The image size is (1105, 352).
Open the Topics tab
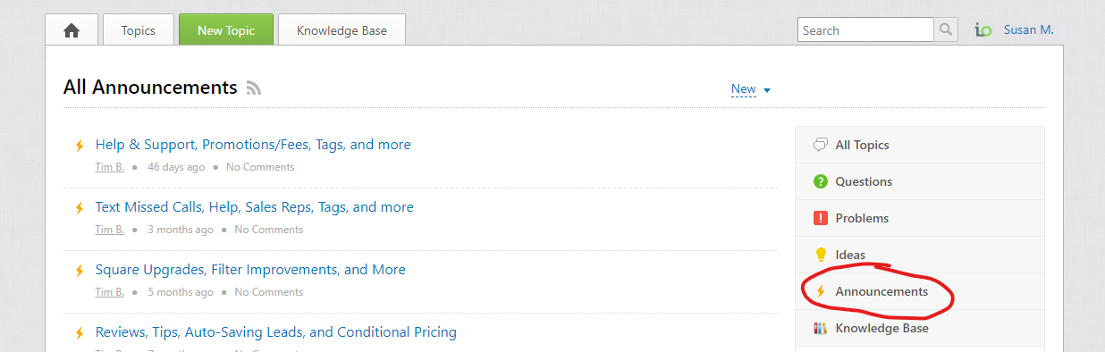tap(139, 30)
